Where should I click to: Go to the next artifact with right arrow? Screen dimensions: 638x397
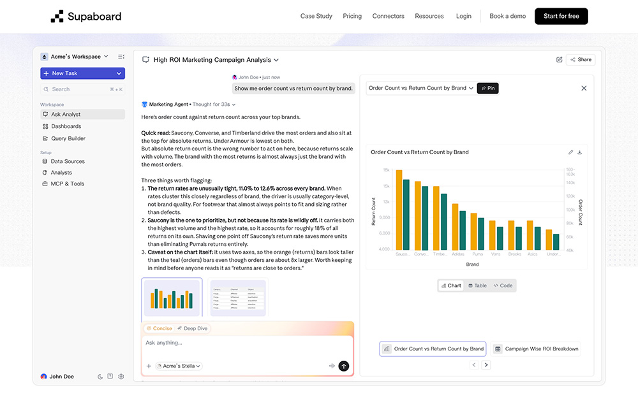tap(486, 365)
